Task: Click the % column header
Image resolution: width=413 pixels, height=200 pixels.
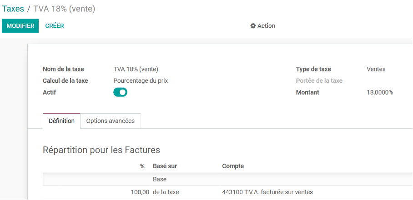Action: [142, 166]
